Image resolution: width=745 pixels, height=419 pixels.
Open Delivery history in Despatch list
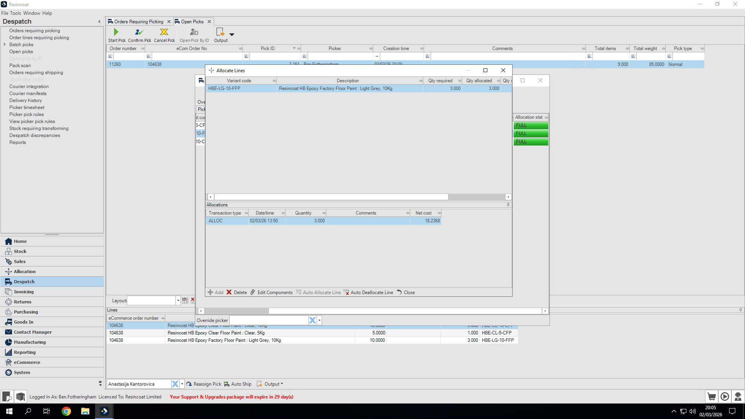tap(26, 100)
